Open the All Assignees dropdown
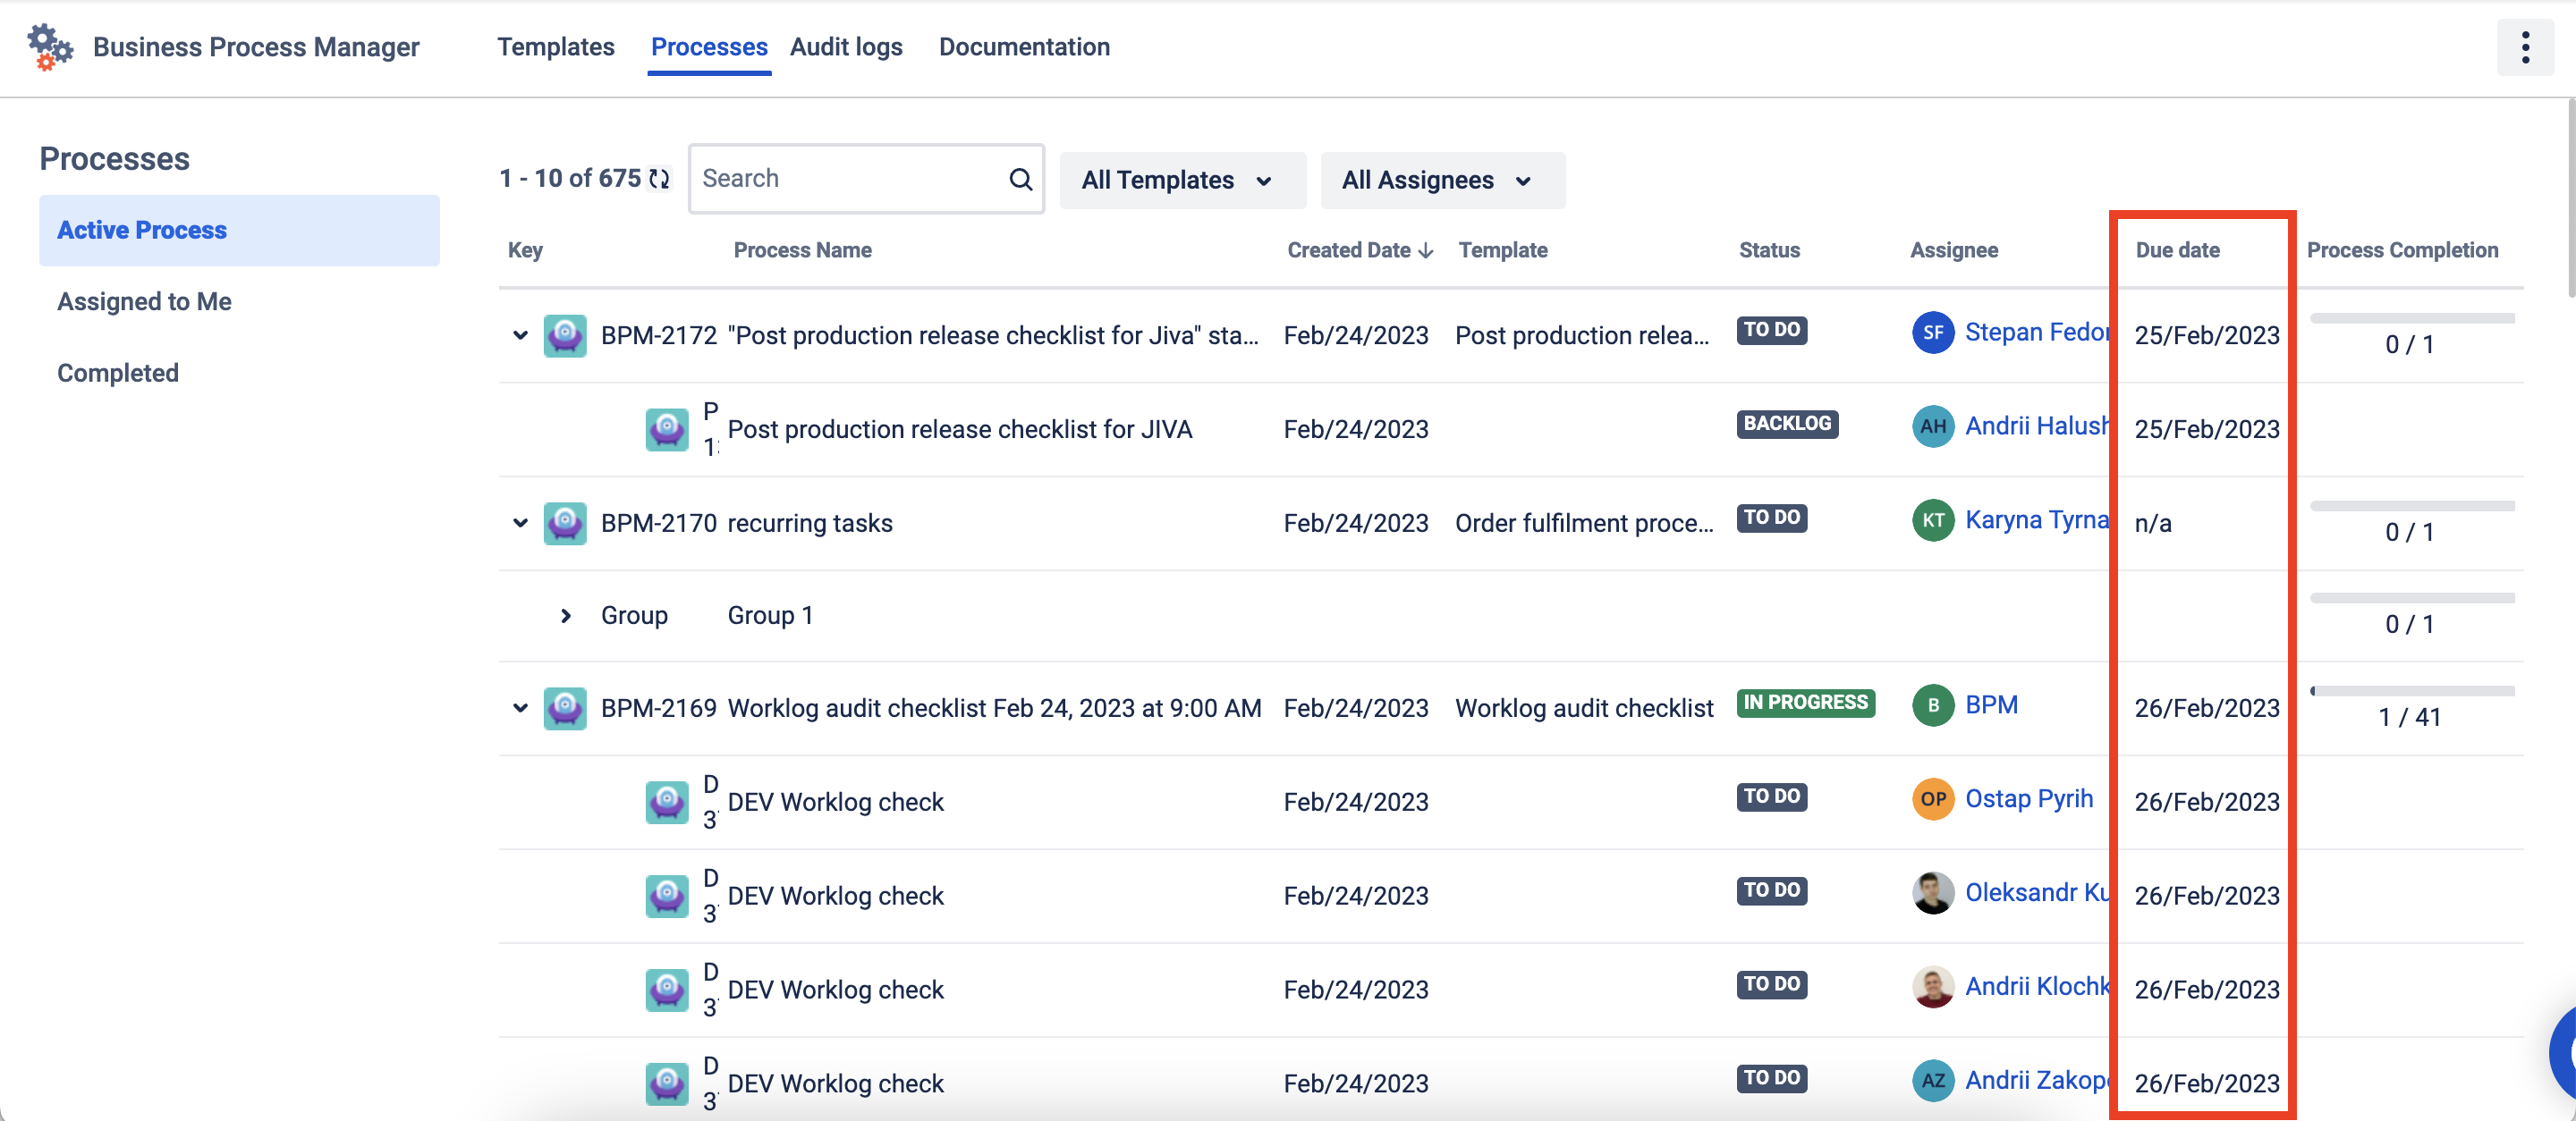Image resolution: width=2576 pixels, height=1121 pixels. coord(1441,181)
